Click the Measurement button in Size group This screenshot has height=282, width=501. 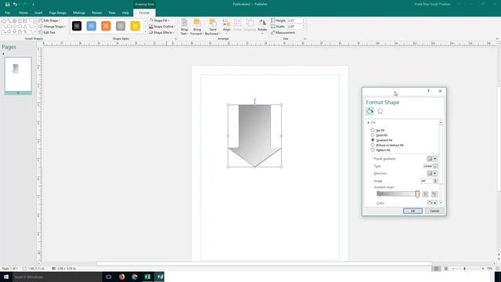pos(283,33)
